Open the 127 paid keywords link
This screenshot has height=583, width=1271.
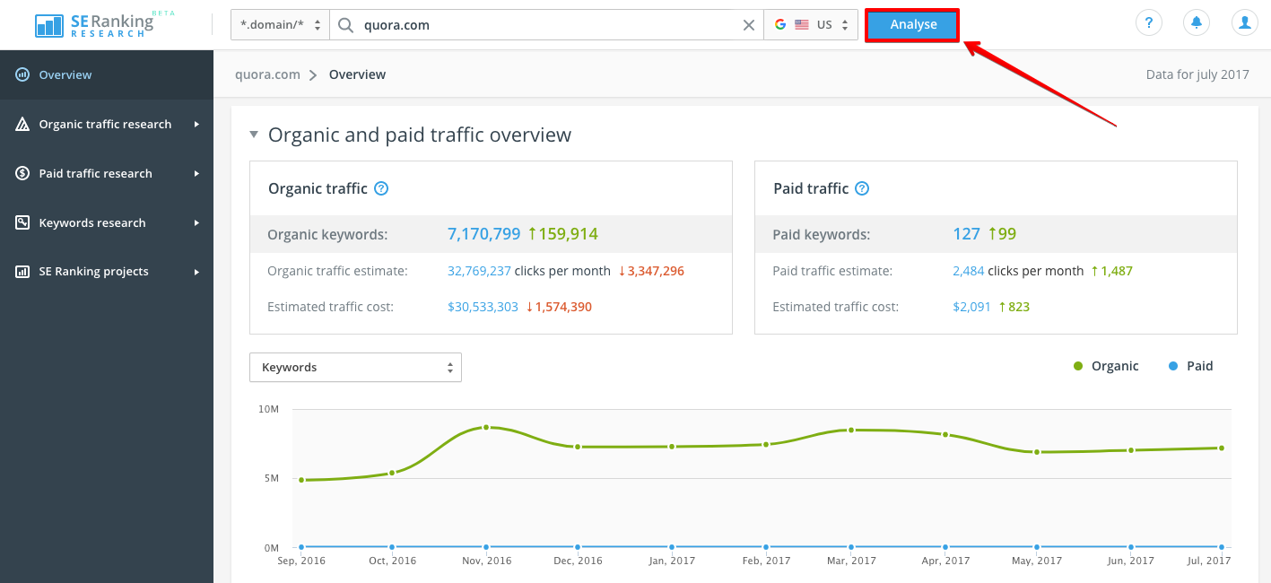click(966, 234)
